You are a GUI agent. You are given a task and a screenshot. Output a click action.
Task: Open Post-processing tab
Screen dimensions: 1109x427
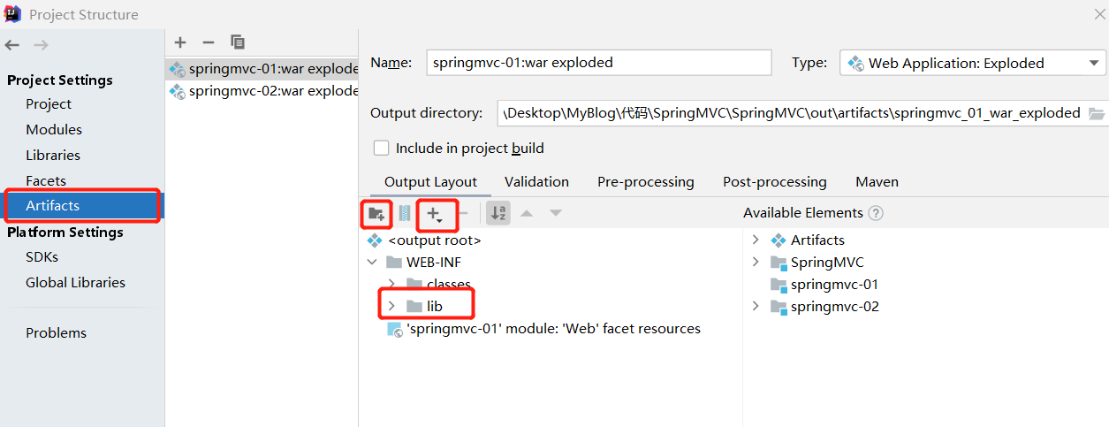(x=775, y=182)
